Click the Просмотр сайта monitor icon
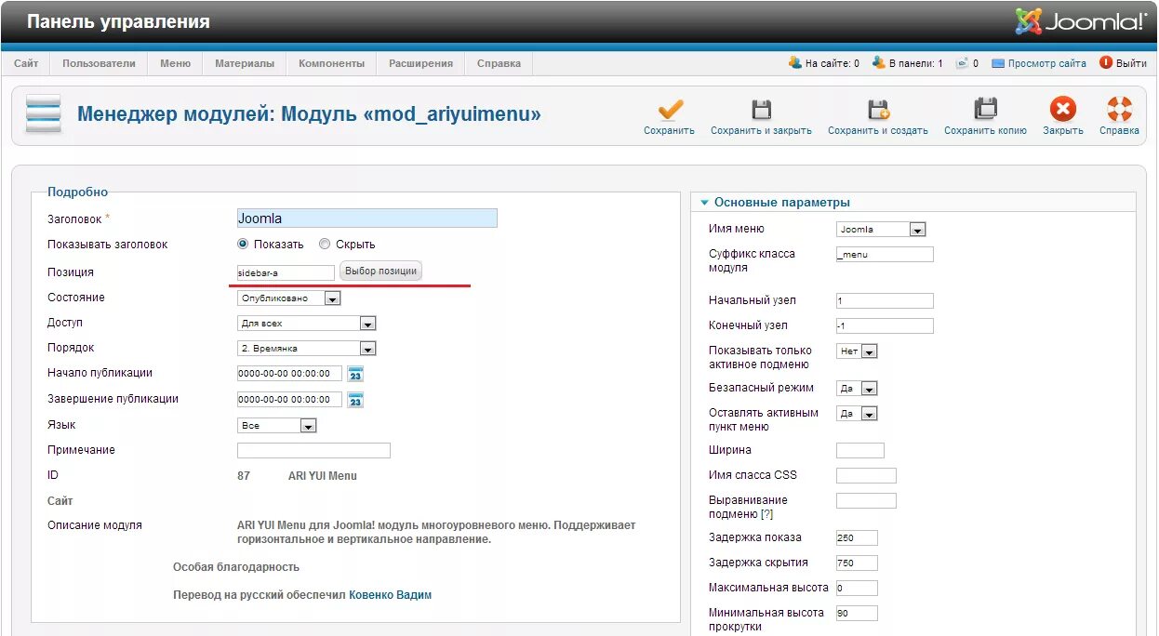 coord(998,63)
